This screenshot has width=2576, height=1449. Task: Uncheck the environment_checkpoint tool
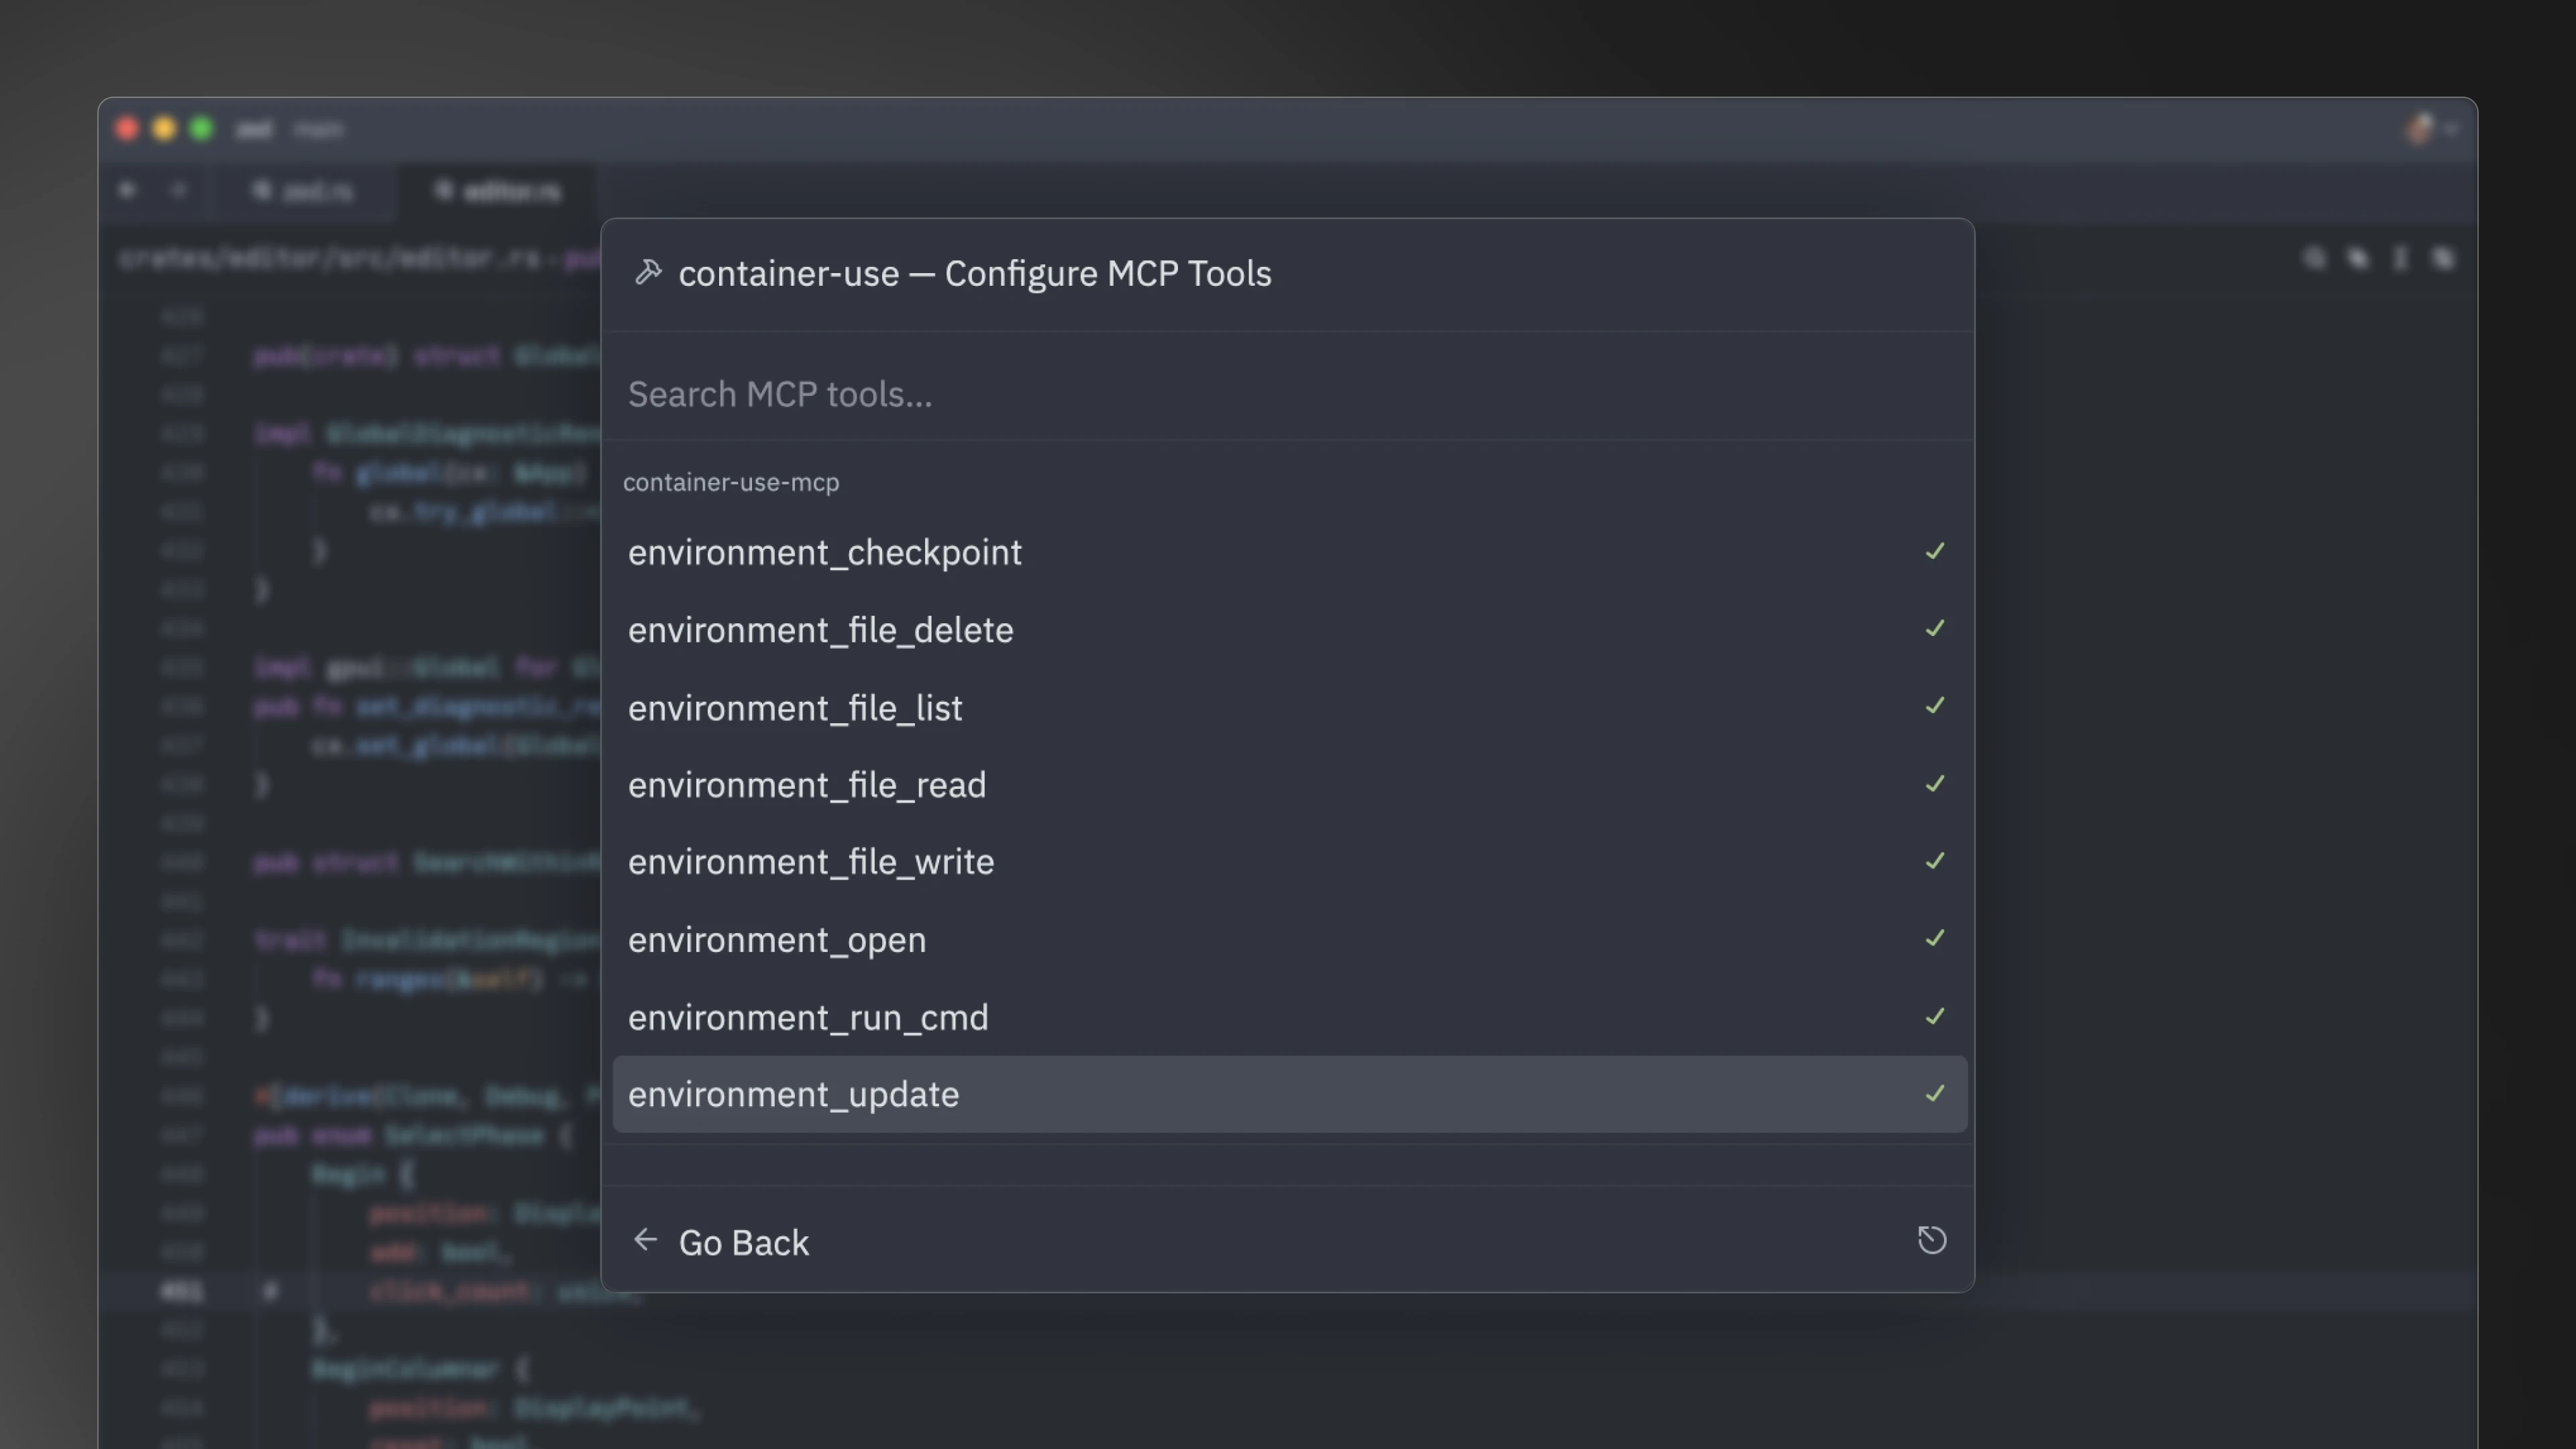click(x=1935, y=551)
